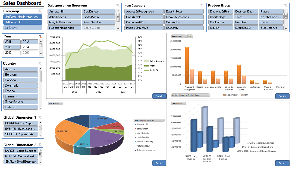
Task: Click Details below the pie chart
Action: 160,163
